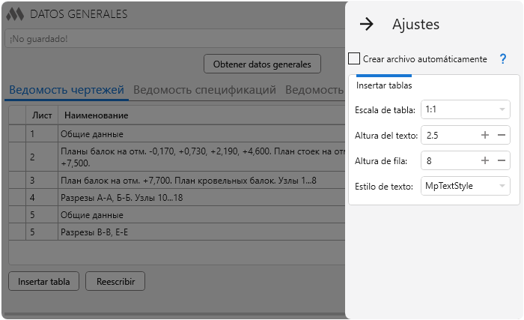This screenshot has height=320, width=524.
Task: Select the Ведомость чертежей tab
Action: click(66, 91)
